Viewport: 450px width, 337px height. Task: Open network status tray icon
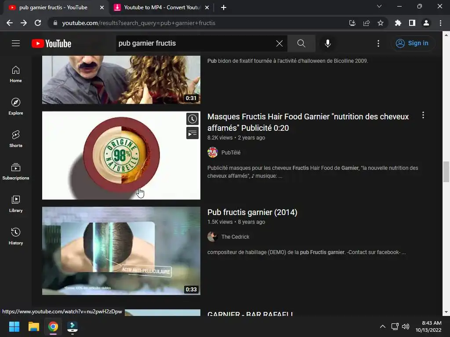pos(395,326)
